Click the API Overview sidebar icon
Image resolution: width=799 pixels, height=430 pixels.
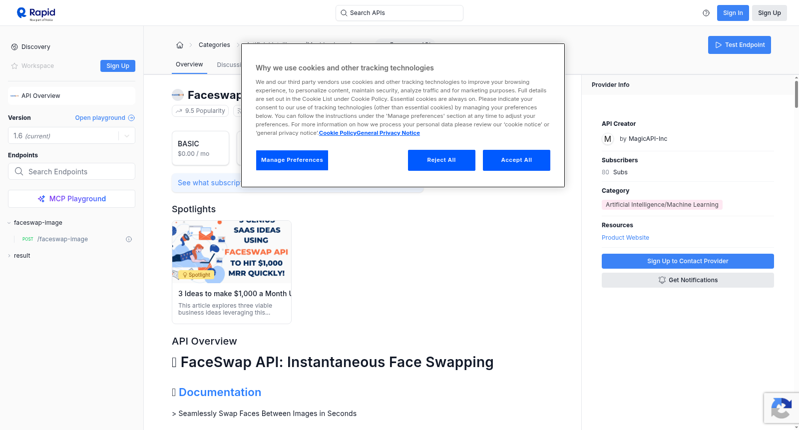tap(14, 96)
